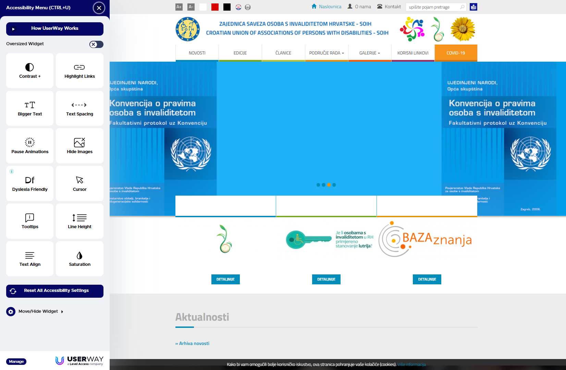
Task: Close the Accessibility Menu panel
Action: [99, 8]
